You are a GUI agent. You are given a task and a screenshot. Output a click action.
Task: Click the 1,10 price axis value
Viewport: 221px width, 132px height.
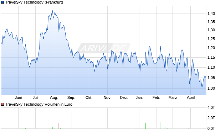click(211, 67)
